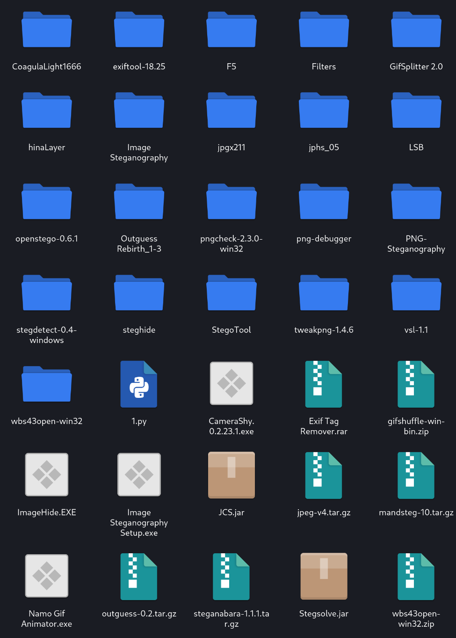Screen dimensions: 456x638
Task: Click the "ImageHide.EXE" file name
Action: (47, 513)
